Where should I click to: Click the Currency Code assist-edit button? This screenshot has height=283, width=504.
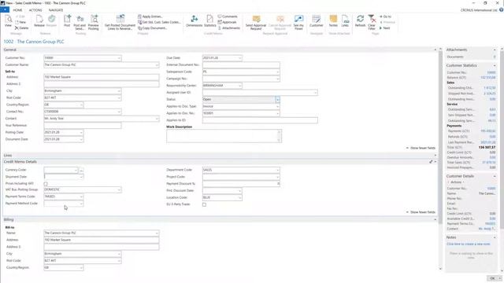pos(81,170)
